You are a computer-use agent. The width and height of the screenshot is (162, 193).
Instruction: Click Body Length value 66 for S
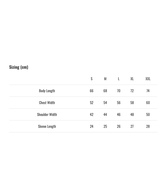91,91
